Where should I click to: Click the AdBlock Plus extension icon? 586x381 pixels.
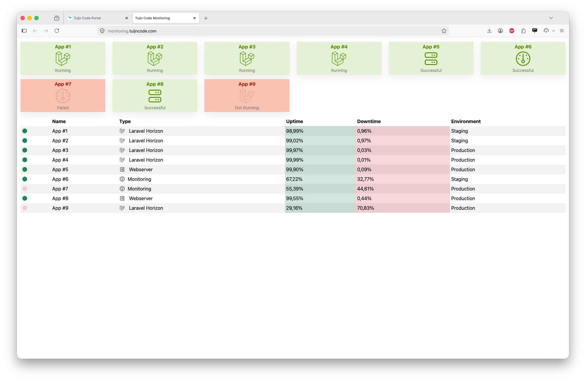tap(512, 31)
